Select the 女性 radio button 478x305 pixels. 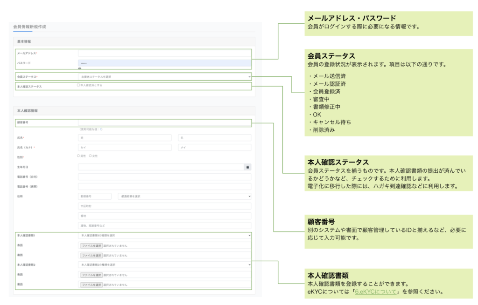pos(90,156)
